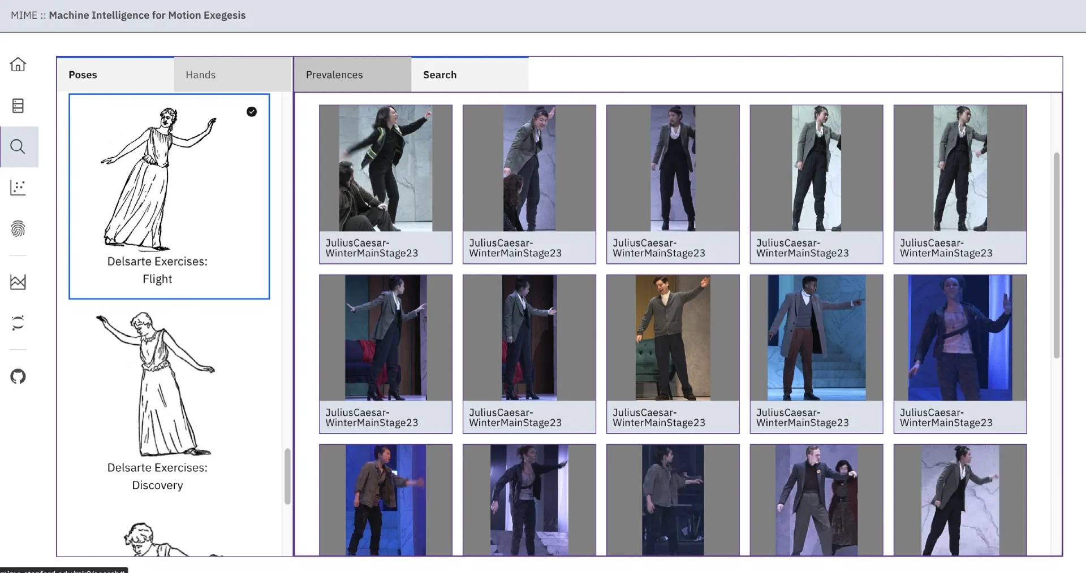Select the Delsarte Exercises: Discovery pose drawing
This screenshot has height=573, width=1086.
(x=156, y=384)
